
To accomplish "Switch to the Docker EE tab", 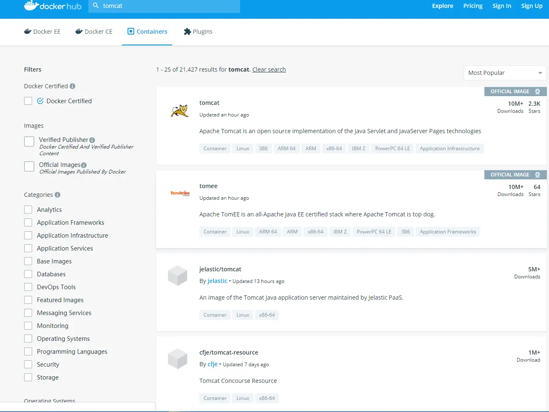I will [x=42, y=32].
